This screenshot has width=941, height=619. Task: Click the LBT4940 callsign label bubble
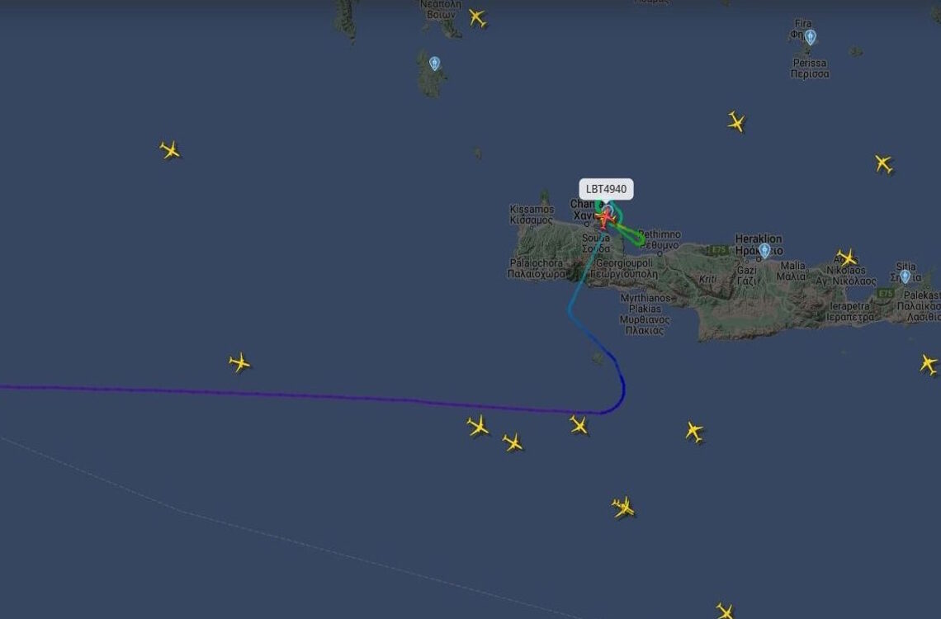point(606,189)
